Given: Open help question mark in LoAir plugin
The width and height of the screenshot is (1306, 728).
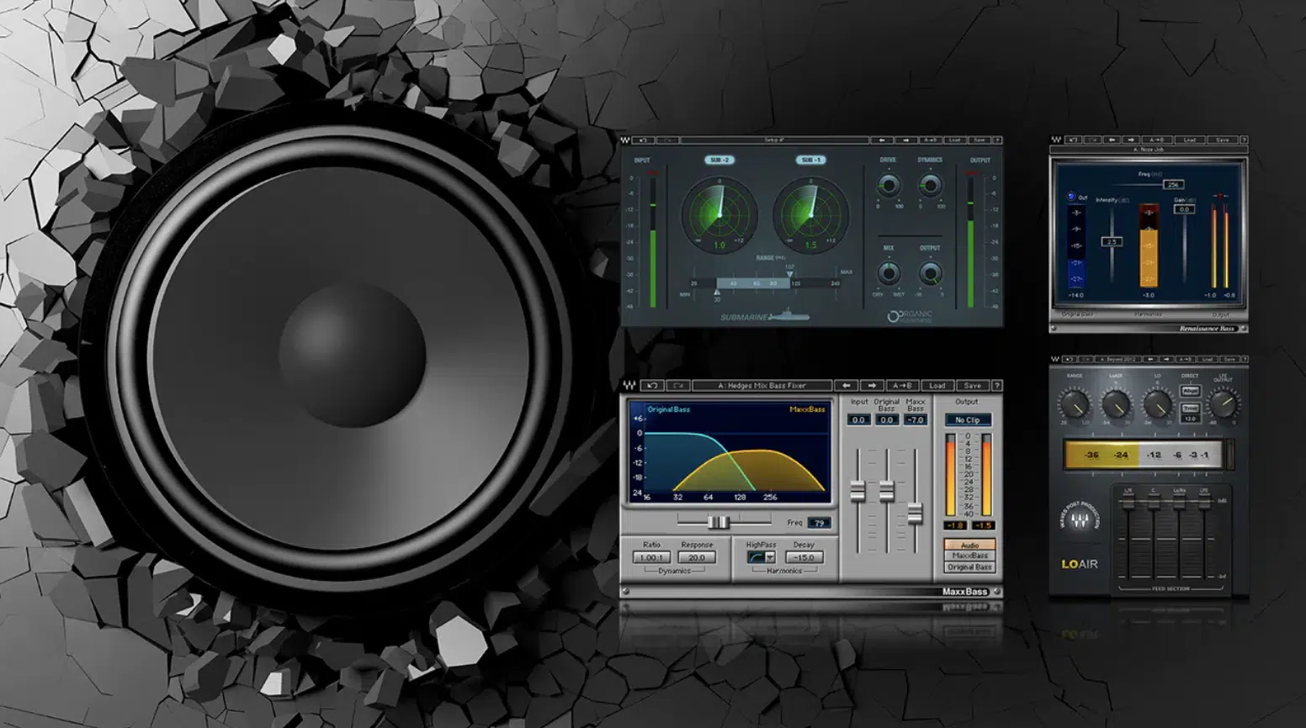Looking at the screenshot, I should [1245, 359].
